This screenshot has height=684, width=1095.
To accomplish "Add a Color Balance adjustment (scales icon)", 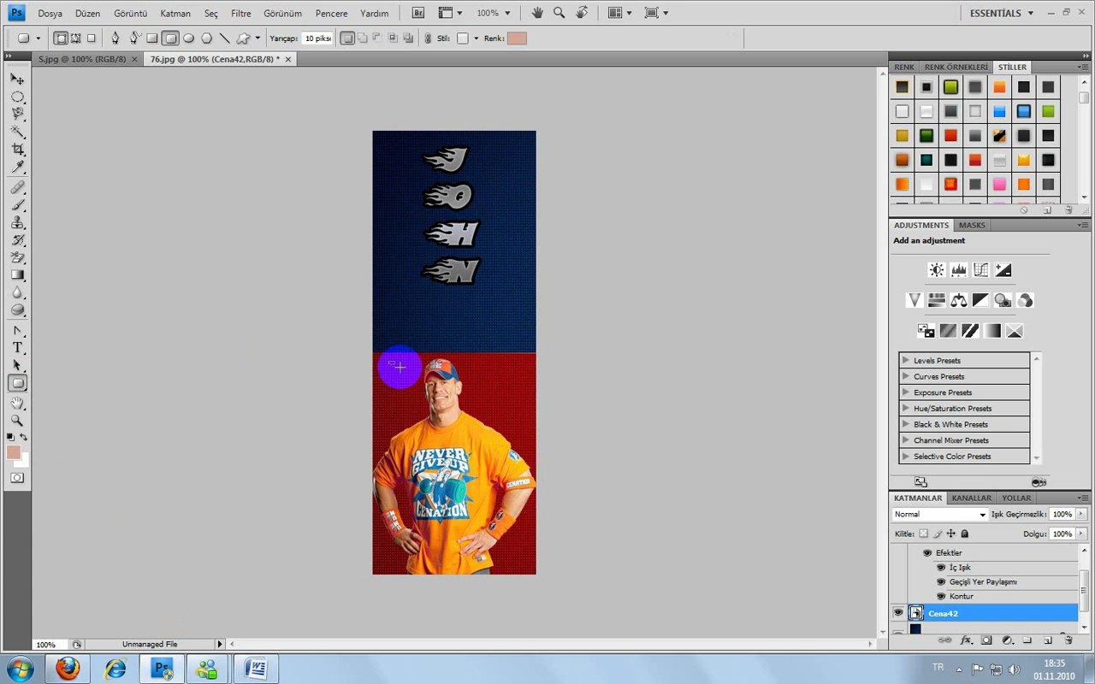I will 959,300.
